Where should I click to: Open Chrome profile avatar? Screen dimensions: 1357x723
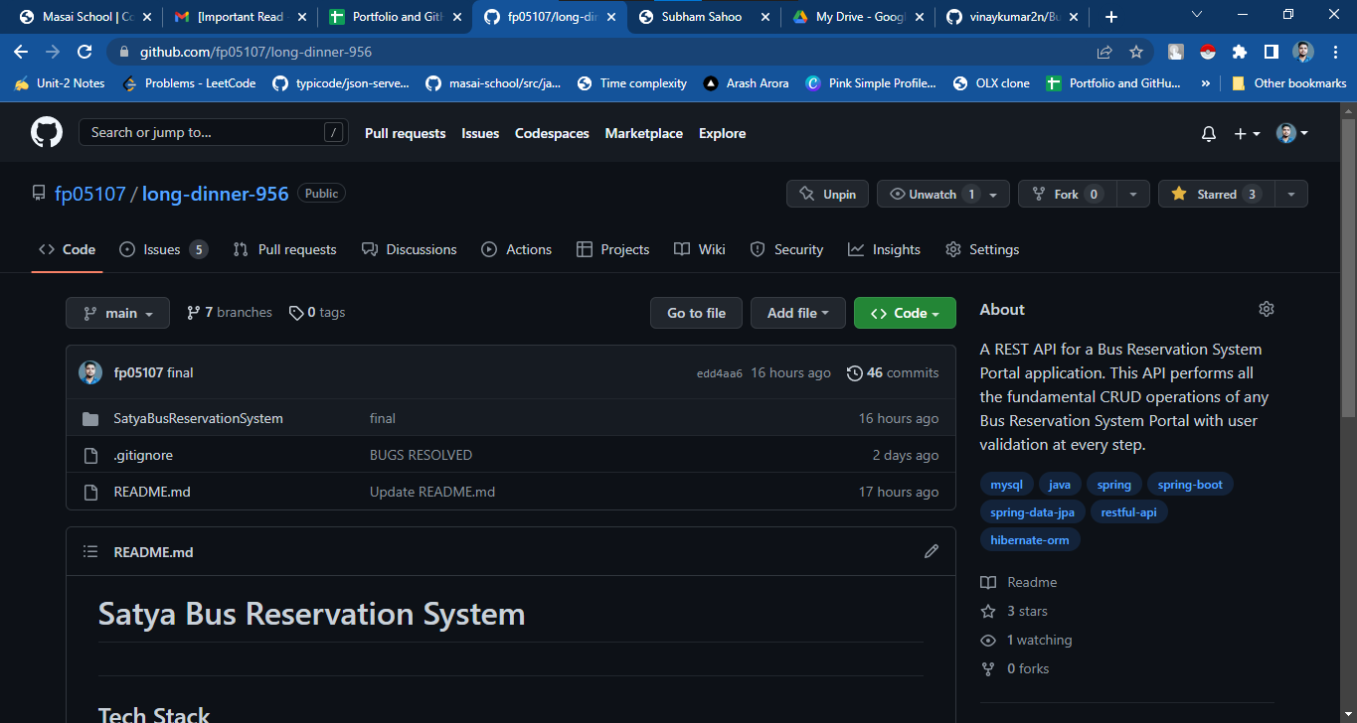coord(1303,52)
